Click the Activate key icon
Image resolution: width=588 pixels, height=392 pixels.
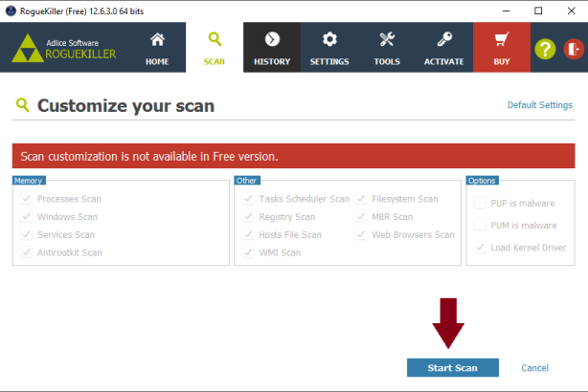(x=444, y=40)
